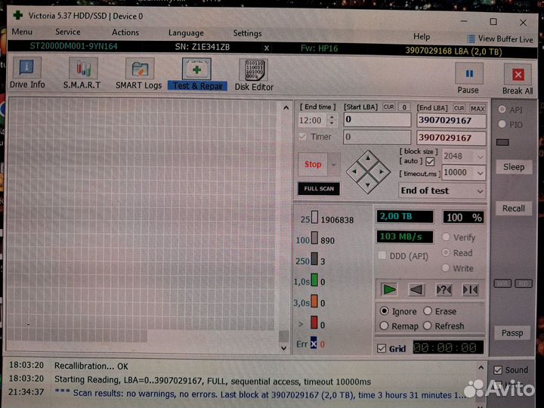Click the Start LBA input field
This screenshot has height=408, width=544.
tap(377, 120)
